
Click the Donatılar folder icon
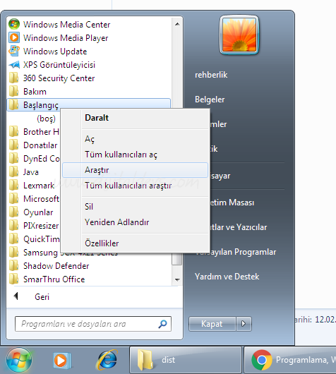tap(13, 145)
